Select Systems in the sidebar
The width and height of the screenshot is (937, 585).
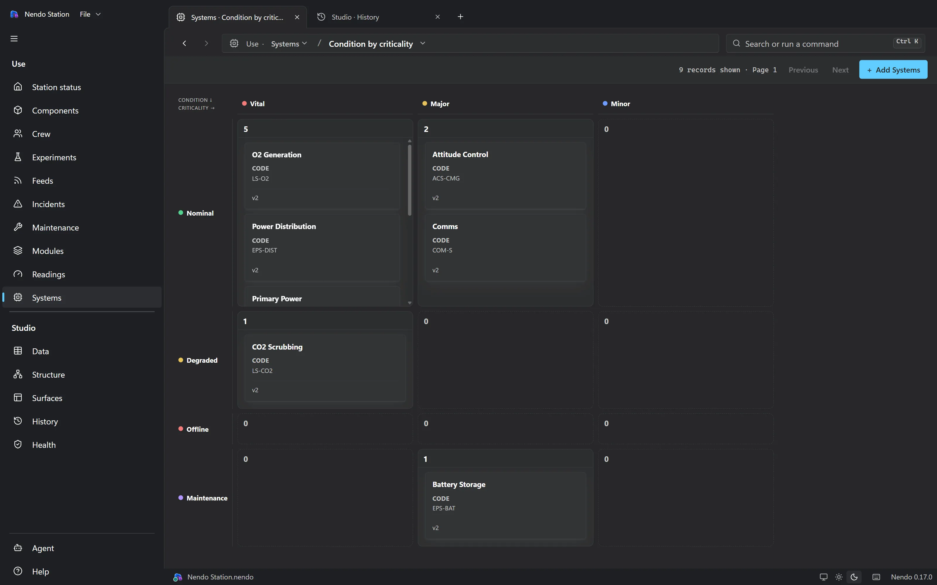pyautogui.click(x=82, y=297)
